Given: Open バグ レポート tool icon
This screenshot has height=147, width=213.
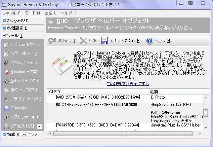Looking at the screenshot, I should 6,54.
